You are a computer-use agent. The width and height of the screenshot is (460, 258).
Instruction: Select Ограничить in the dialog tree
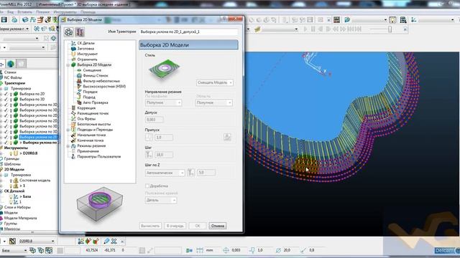pos(87,59)
